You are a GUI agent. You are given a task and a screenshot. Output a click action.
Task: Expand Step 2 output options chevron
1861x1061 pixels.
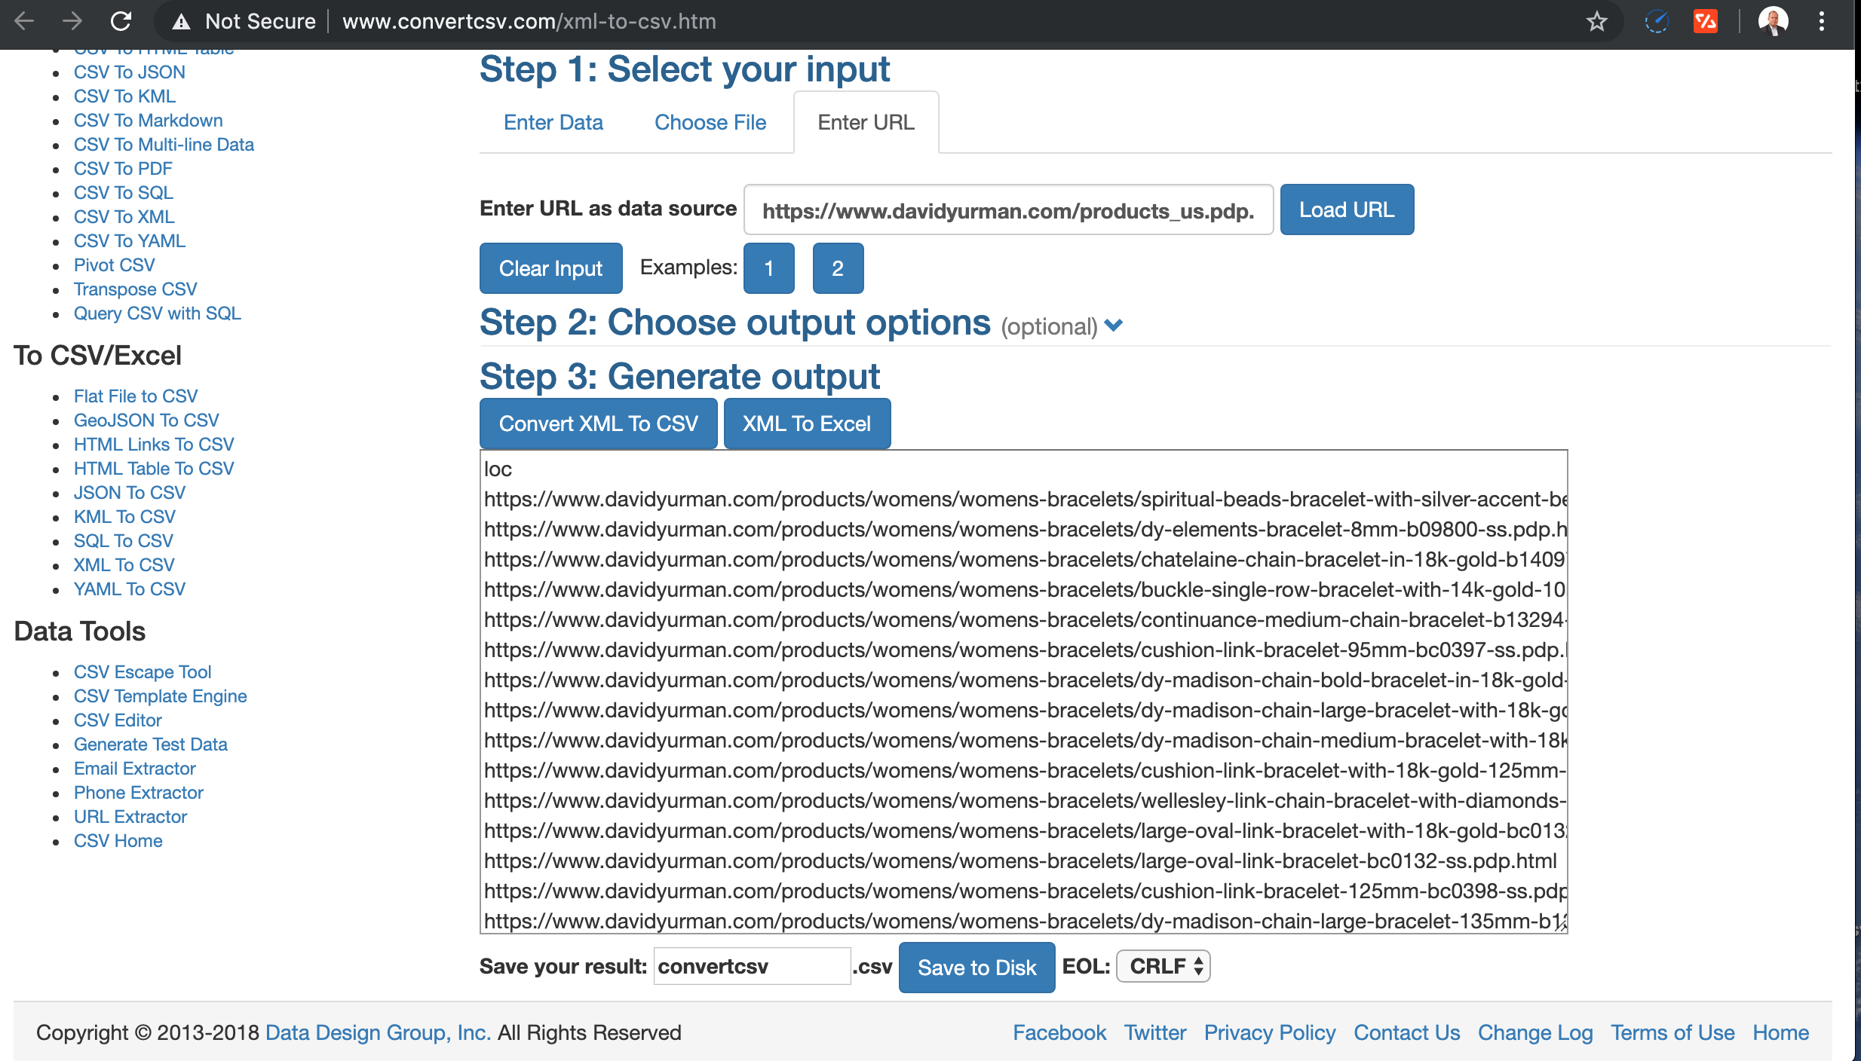(1114, 326)
